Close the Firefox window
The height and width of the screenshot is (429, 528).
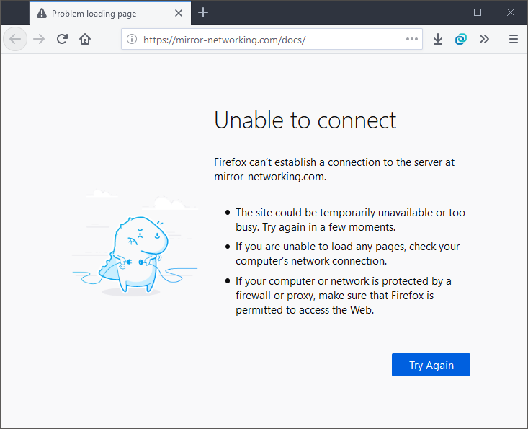coord(511,12)
